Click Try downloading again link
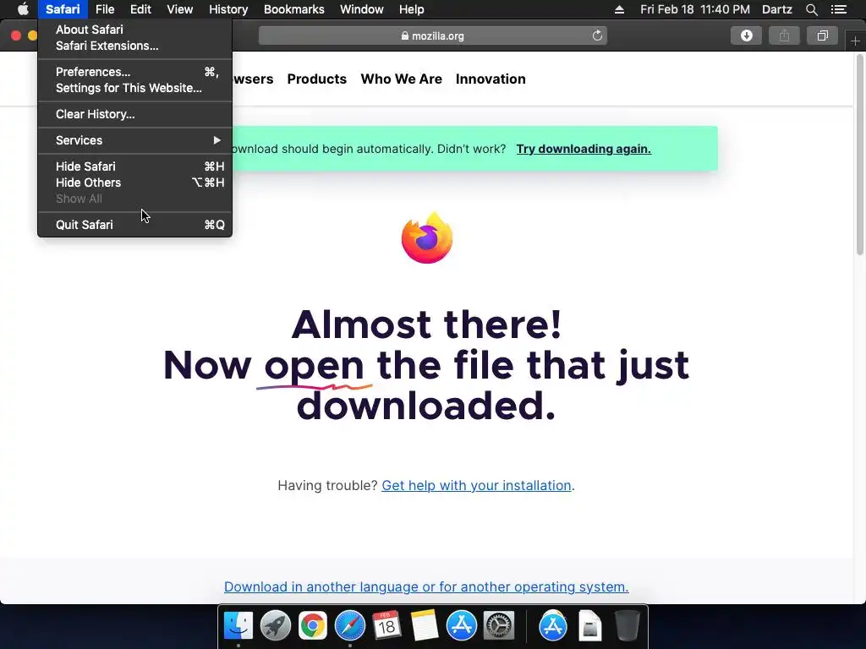 coord(584,149)
